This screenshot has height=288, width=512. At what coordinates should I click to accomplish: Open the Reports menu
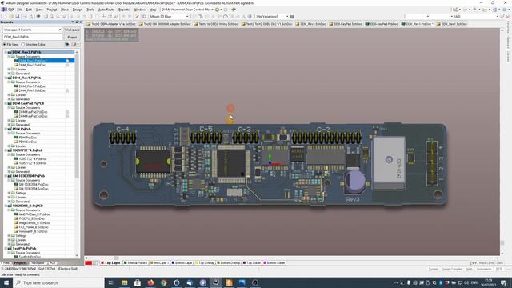point(124,10)
